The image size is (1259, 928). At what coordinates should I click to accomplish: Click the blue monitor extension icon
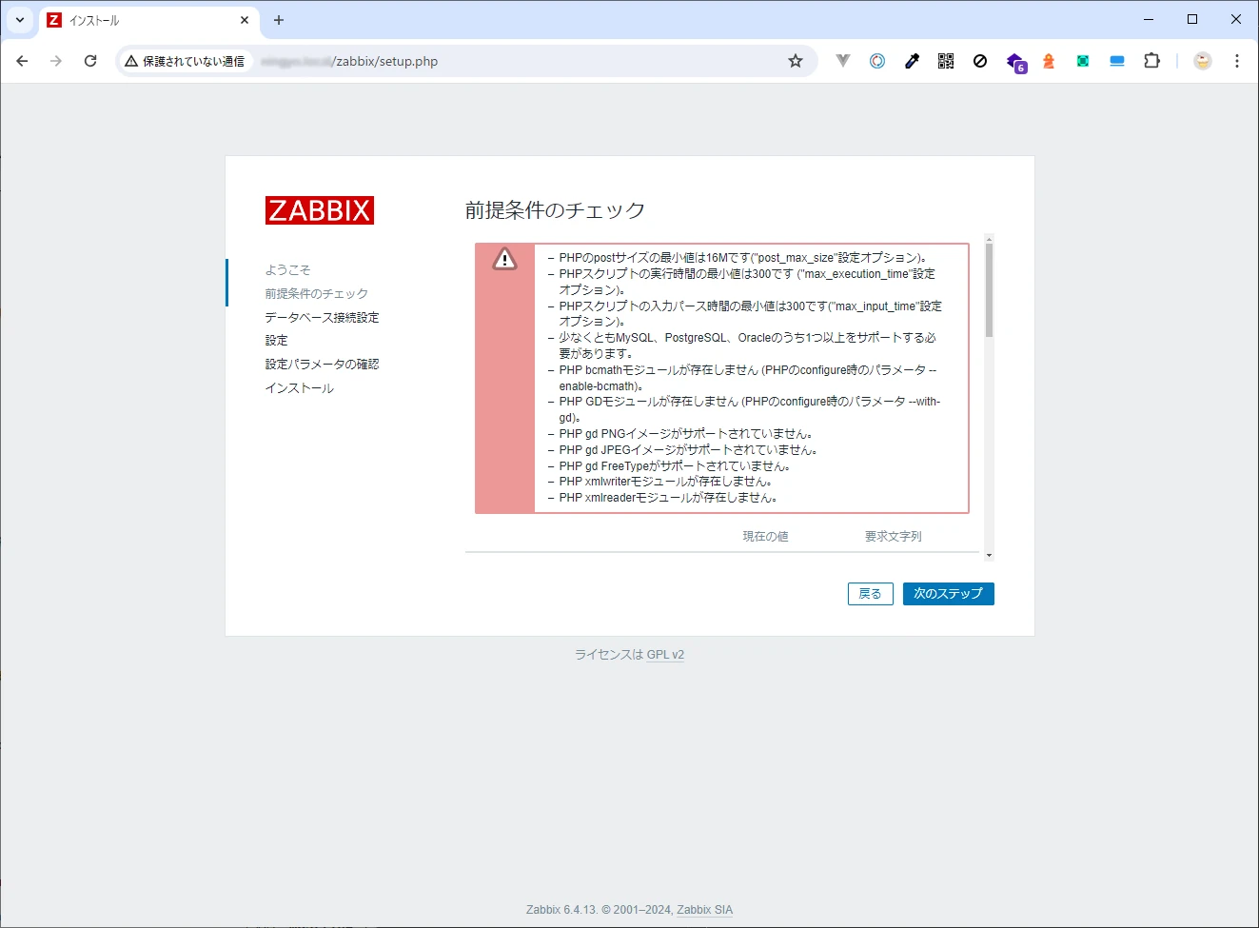(1117, 61)
